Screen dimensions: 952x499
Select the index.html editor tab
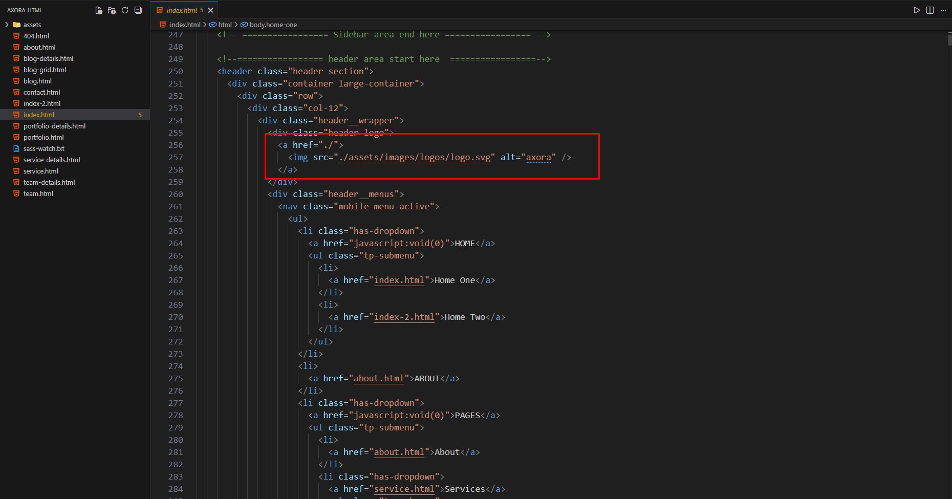coord(182,10)
